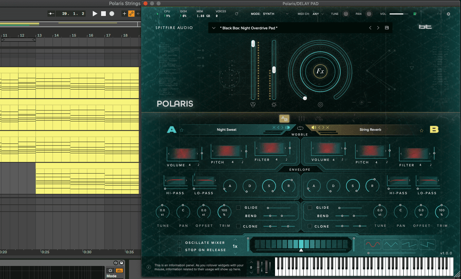Click Play in the Polaris Strings window

point(95,13)
